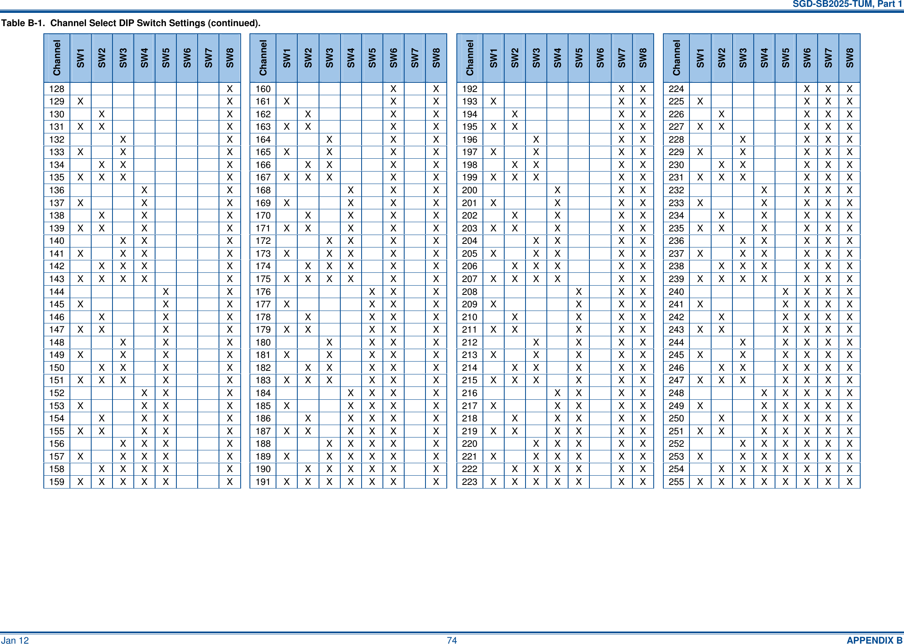Viewport: 904px width, 644px height.
Task: Click the SW4 'X' in the channel 232 row
Action: (764, 190)
